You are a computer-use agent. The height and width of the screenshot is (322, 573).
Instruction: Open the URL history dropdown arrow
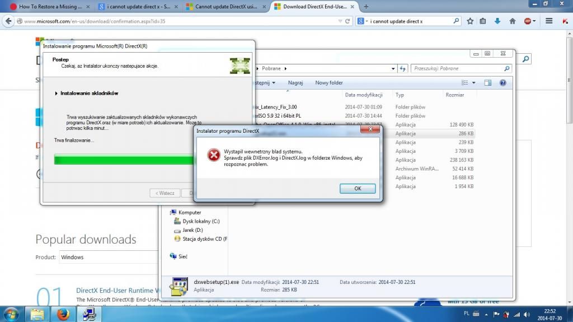pos(340,21)
